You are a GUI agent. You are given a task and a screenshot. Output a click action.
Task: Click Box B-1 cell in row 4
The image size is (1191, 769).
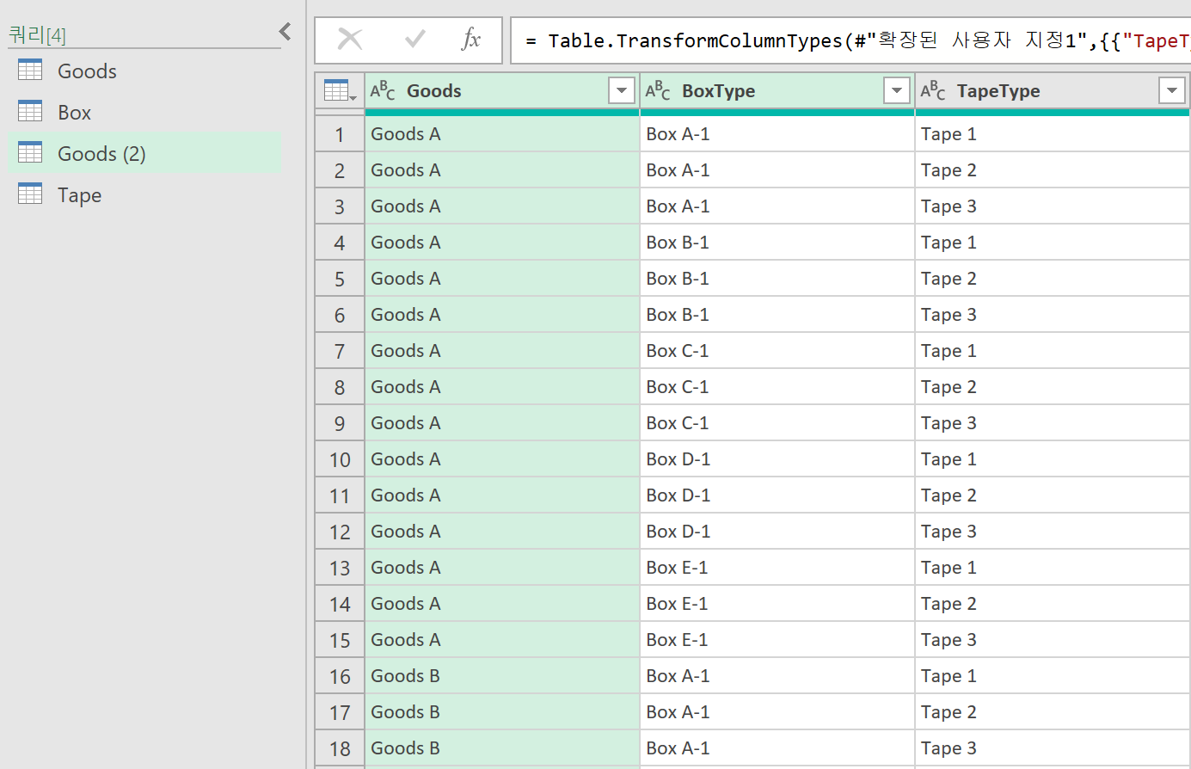pyautogui.click(x=777, y=243)
